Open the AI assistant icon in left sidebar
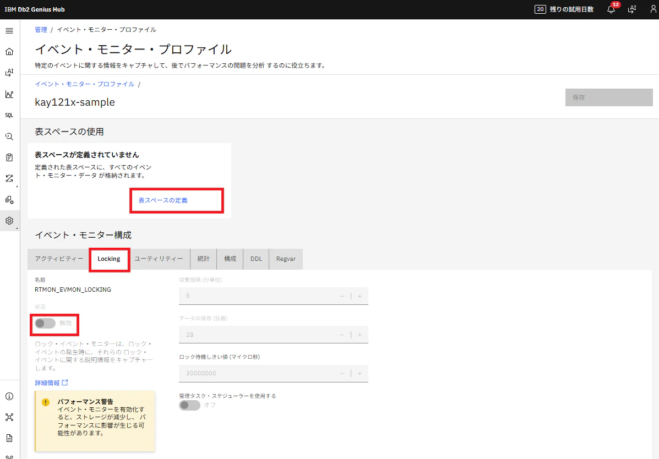The height and width of the screenshot is (459, 659). point(9,73)
